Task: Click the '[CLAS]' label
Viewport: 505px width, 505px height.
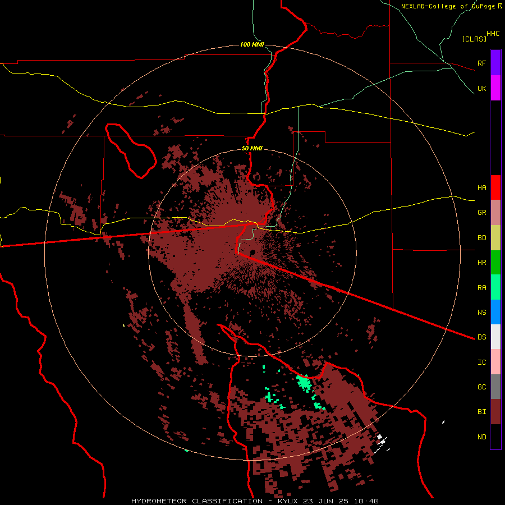Action: click(474, 39)
